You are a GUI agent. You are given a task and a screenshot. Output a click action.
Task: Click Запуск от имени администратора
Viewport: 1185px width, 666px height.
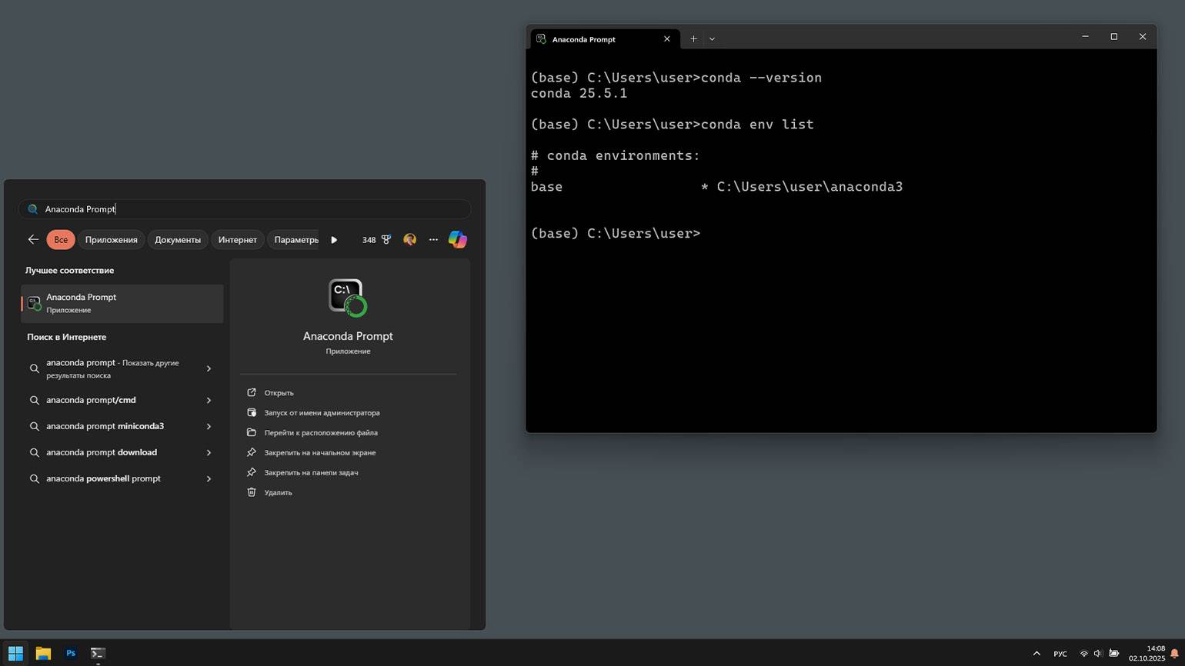point(322,413)
